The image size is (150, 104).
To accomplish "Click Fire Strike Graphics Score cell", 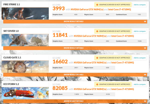I will click(68, 15).
